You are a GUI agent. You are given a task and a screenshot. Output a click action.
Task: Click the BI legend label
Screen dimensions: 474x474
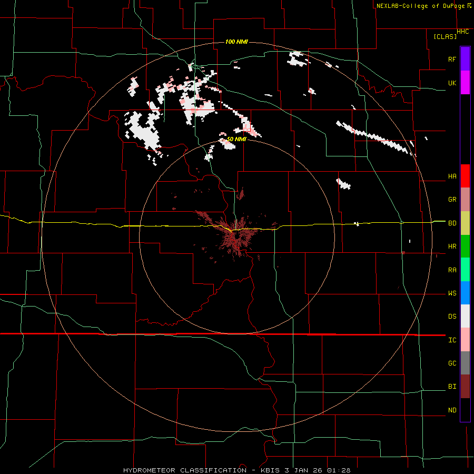(x=452, y=387)
